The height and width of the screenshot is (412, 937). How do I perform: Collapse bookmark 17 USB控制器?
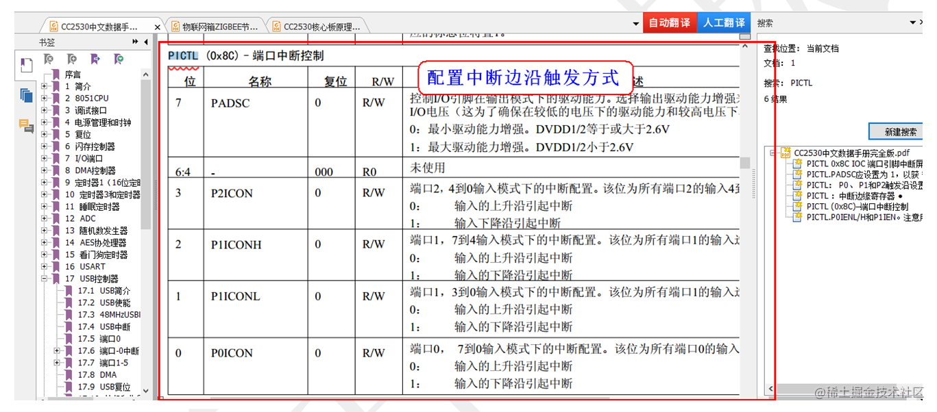[45, 279]
